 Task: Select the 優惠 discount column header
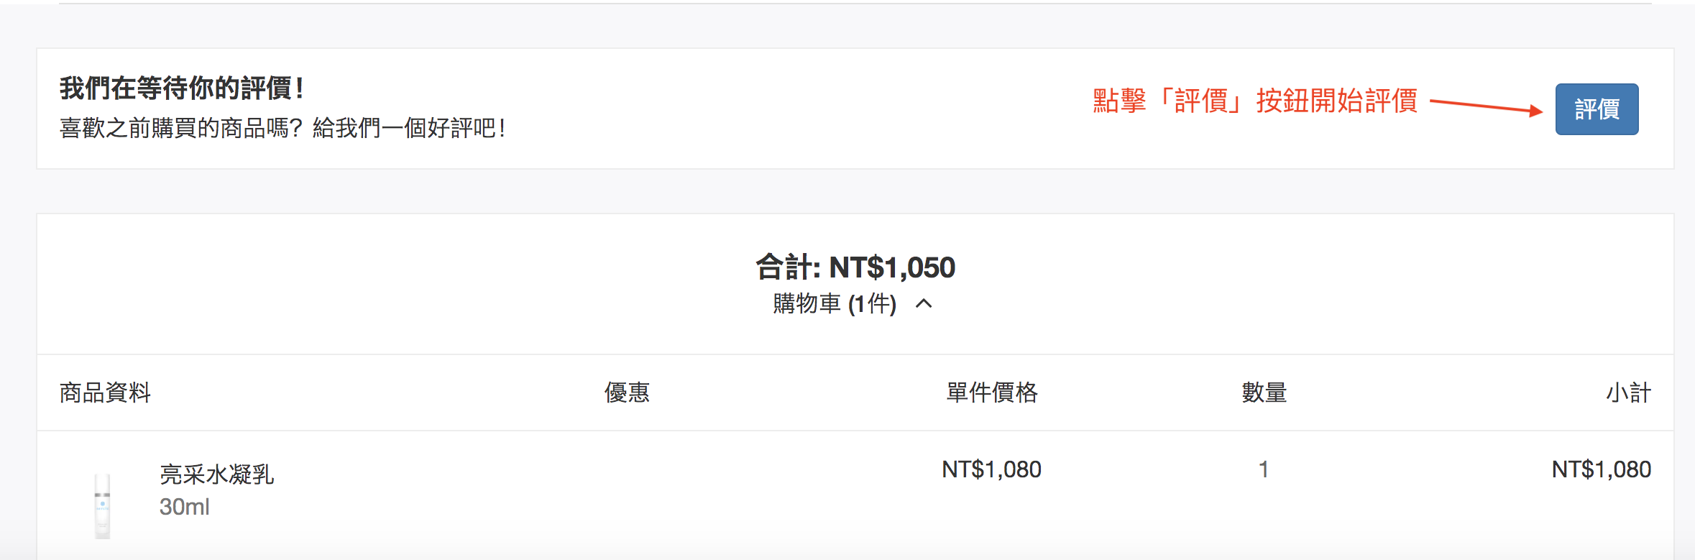tap(627, 393)
